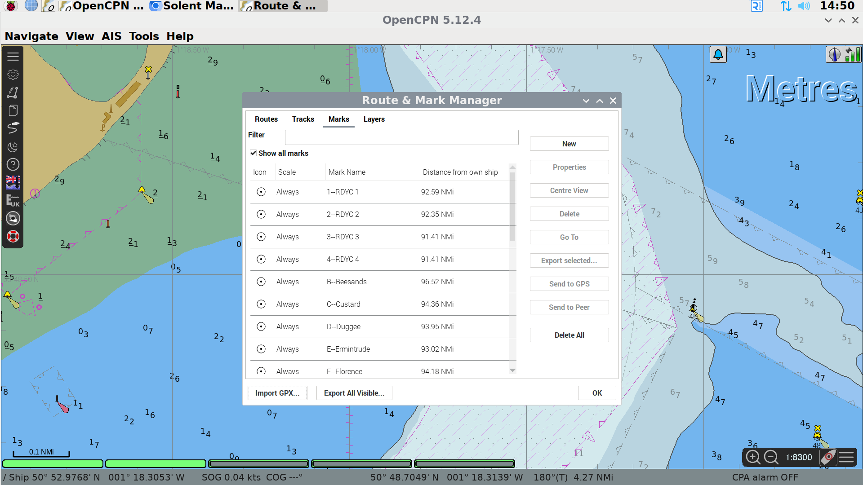This screenshot has height=485, width=863.
Task: Expand the hamburger menu on the toolbar
Action: (12, 56)
